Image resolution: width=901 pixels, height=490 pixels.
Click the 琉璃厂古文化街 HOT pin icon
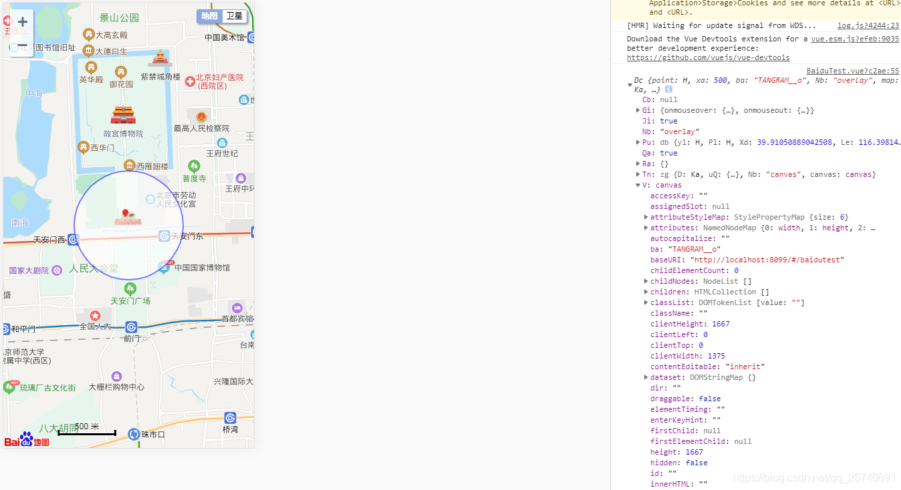[x=10, y=387]
